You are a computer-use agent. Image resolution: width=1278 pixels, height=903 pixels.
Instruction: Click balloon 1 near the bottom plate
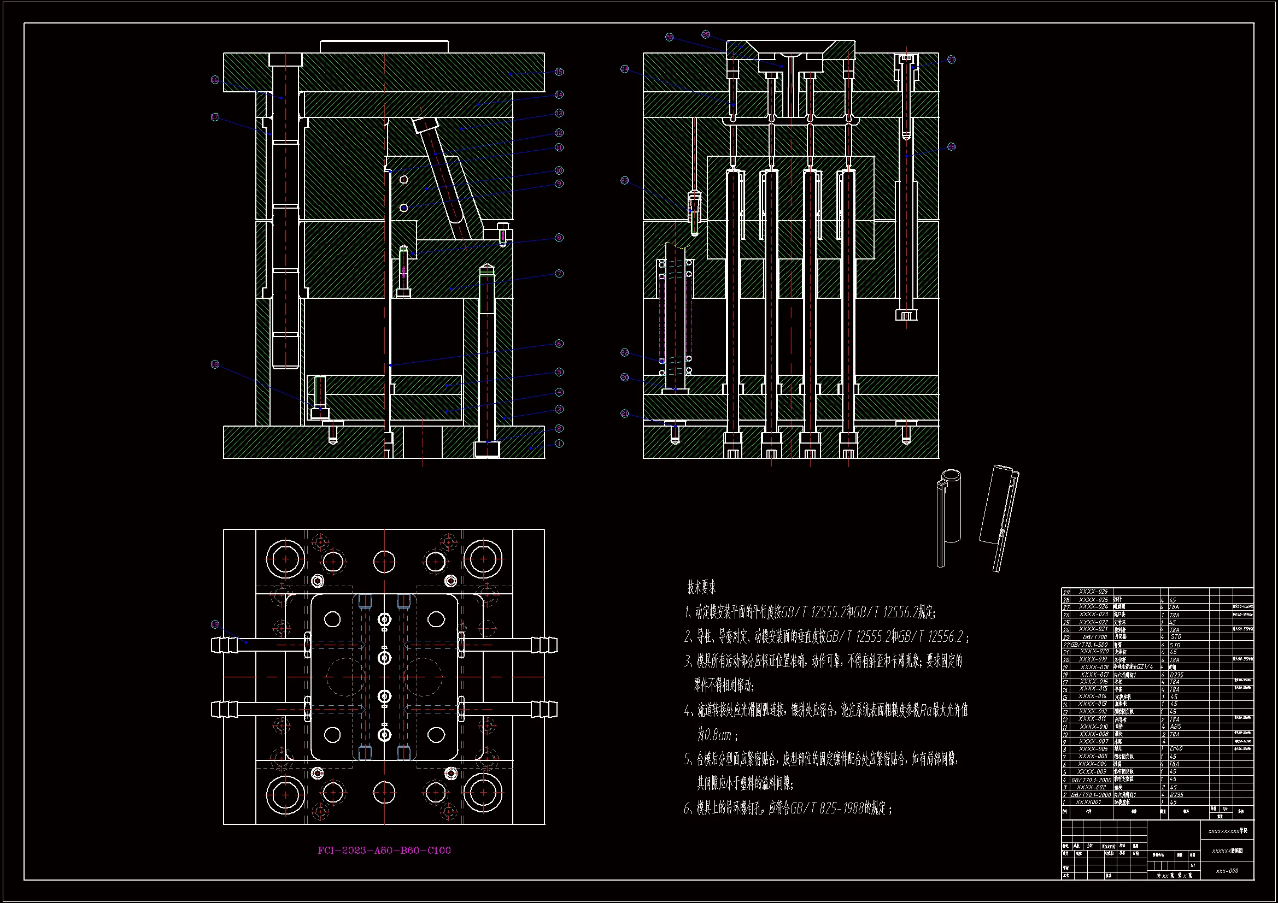pyautogui.click(x=559, y=444)
